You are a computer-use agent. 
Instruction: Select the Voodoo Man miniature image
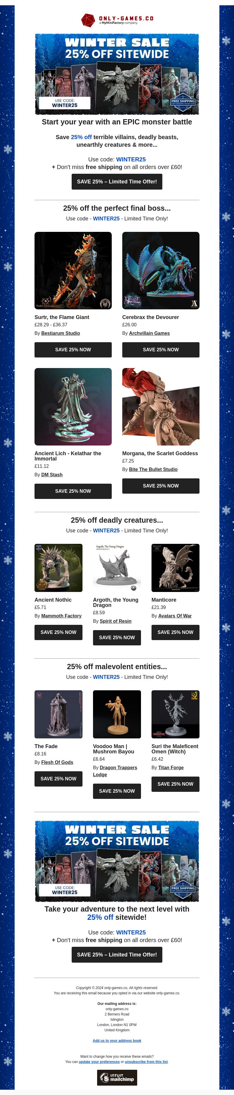[117, 714]
